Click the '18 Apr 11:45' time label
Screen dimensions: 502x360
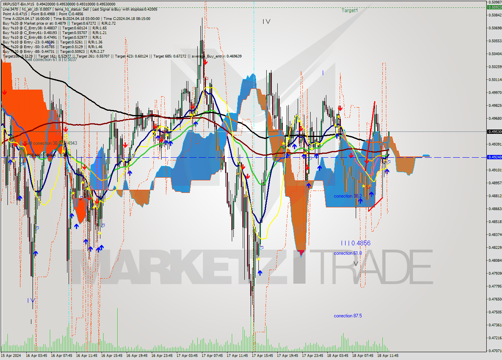click(387, 356)
